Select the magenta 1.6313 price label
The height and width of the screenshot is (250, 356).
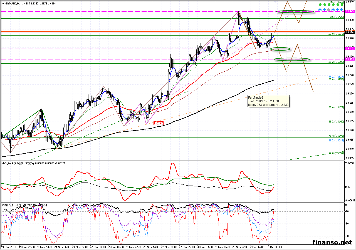tap(350, 59)
